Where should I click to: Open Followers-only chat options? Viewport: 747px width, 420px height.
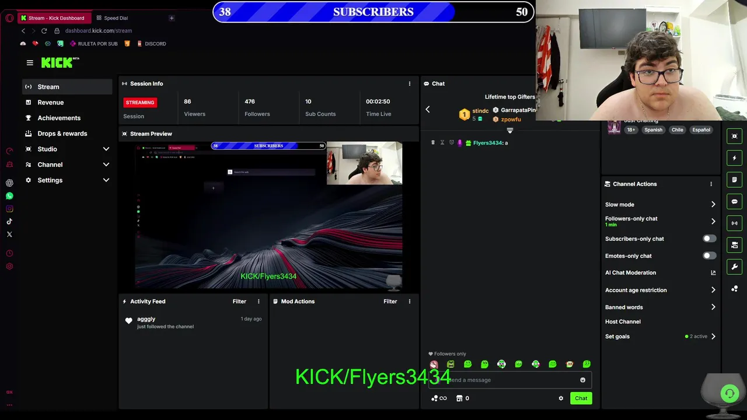[660, 221]
